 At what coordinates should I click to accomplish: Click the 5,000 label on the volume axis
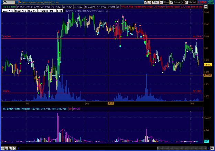206,130
